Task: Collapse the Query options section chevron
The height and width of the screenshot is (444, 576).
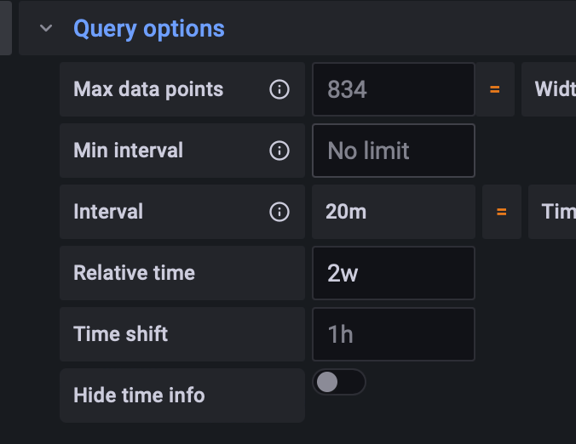Action: (x=46, y=29)
